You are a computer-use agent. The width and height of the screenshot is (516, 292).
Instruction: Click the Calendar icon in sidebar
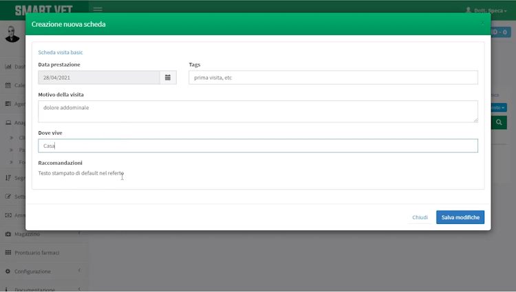pos(8,85)
